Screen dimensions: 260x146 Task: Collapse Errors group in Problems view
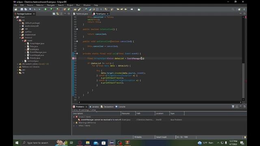[74, 117]
